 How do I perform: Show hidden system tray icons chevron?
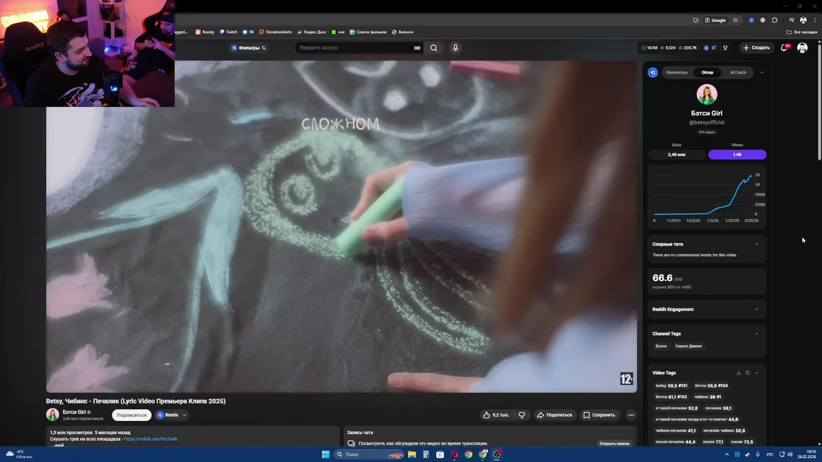tap(727, 454)
